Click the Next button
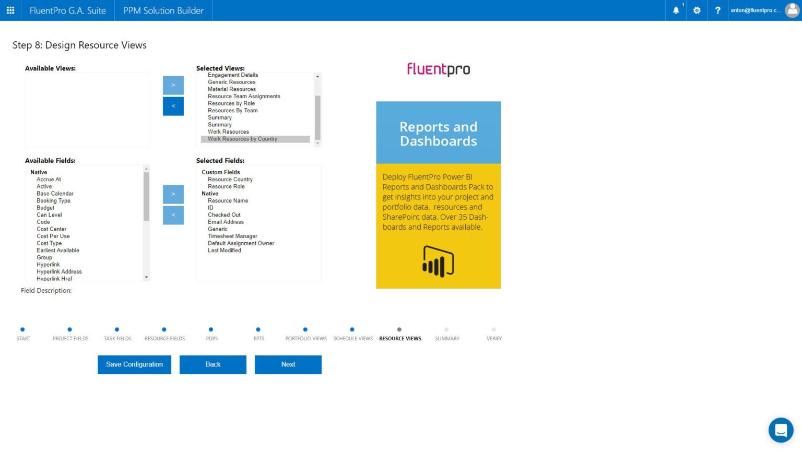The image size is (802, 451). pos(288,364)
